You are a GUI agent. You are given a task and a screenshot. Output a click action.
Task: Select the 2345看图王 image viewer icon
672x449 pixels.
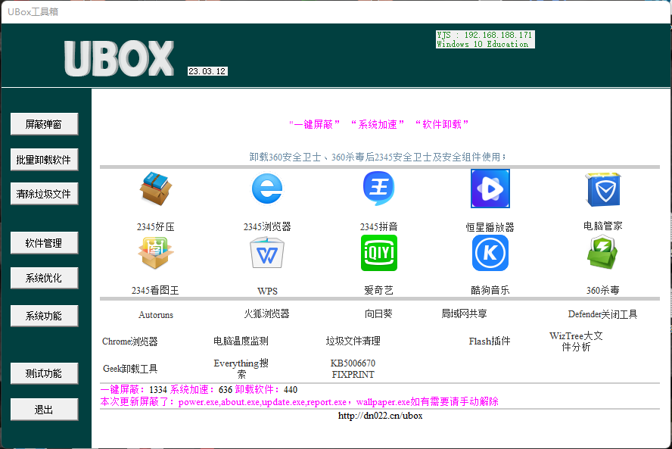pos(156,254)
